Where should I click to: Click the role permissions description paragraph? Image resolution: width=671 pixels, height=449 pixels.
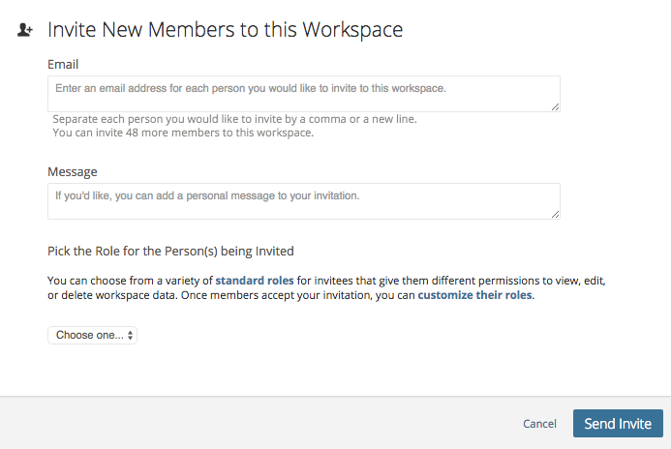(x=326, y=287)
